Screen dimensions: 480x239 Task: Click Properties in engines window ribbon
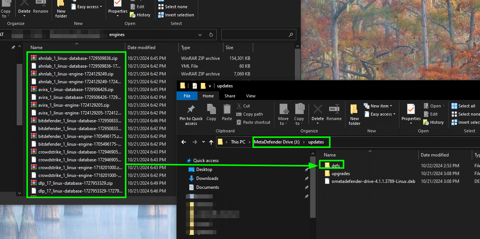pyautogui.click(x=118, y=9)
